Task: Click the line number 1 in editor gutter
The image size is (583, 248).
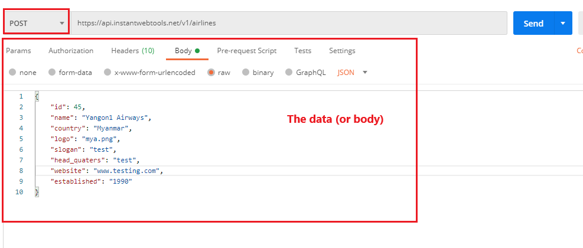Action: (x=21, y=96)
